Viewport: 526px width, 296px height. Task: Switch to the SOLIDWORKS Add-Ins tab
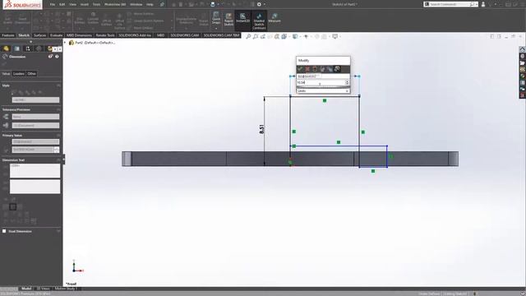click(135, 35)
